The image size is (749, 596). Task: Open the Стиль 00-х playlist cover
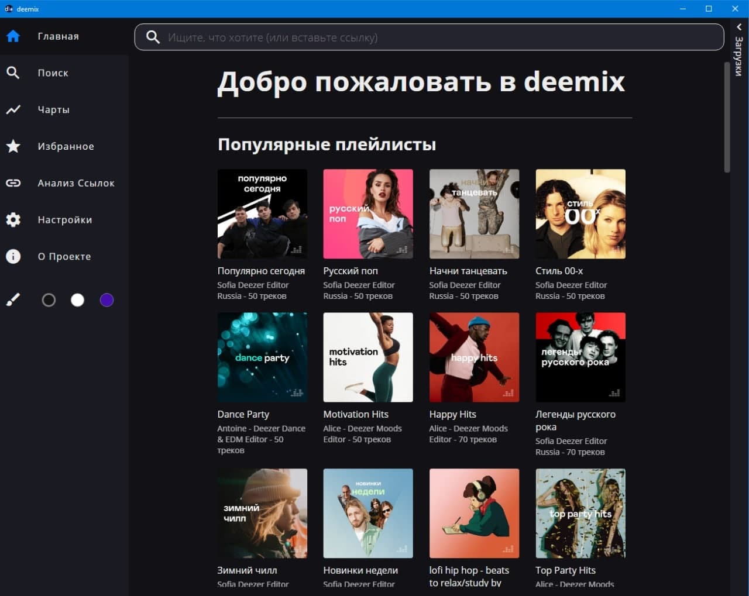pyautogui.click(x=580, y=214)
